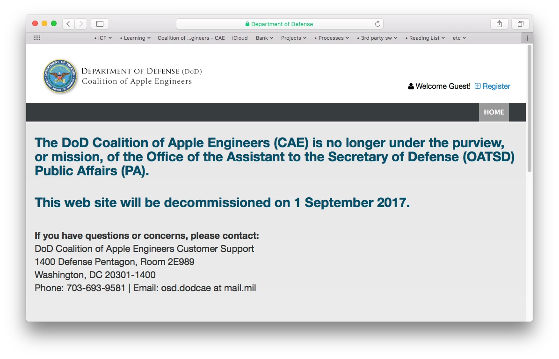The image size is (559, 359).
Task: Expand the Learning bookmarks folder
Action: coord(135,38)
